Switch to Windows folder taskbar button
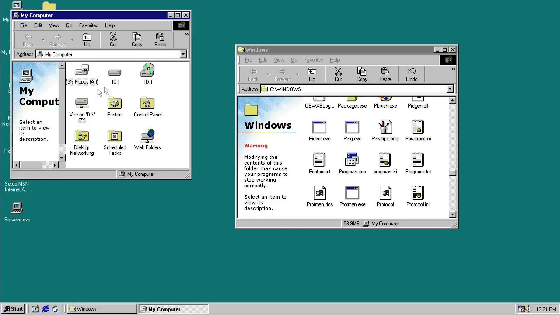The height and width of the screenshot is (315, 560). pyautogui.click(x=102, y=309)
